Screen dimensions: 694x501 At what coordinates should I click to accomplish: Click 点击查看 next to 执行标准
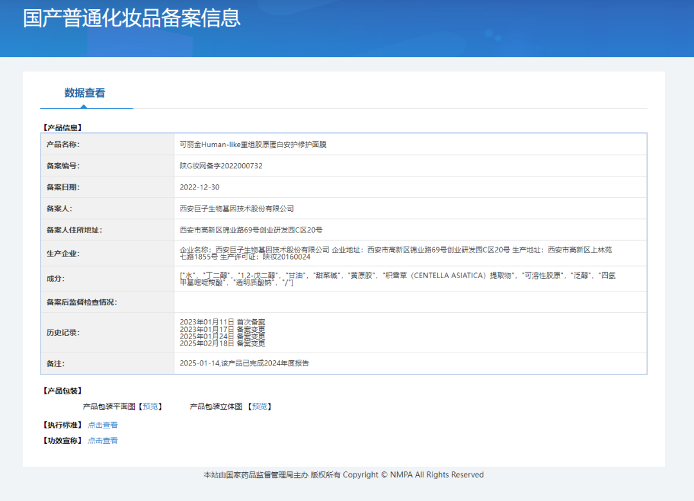pos(102,425)
